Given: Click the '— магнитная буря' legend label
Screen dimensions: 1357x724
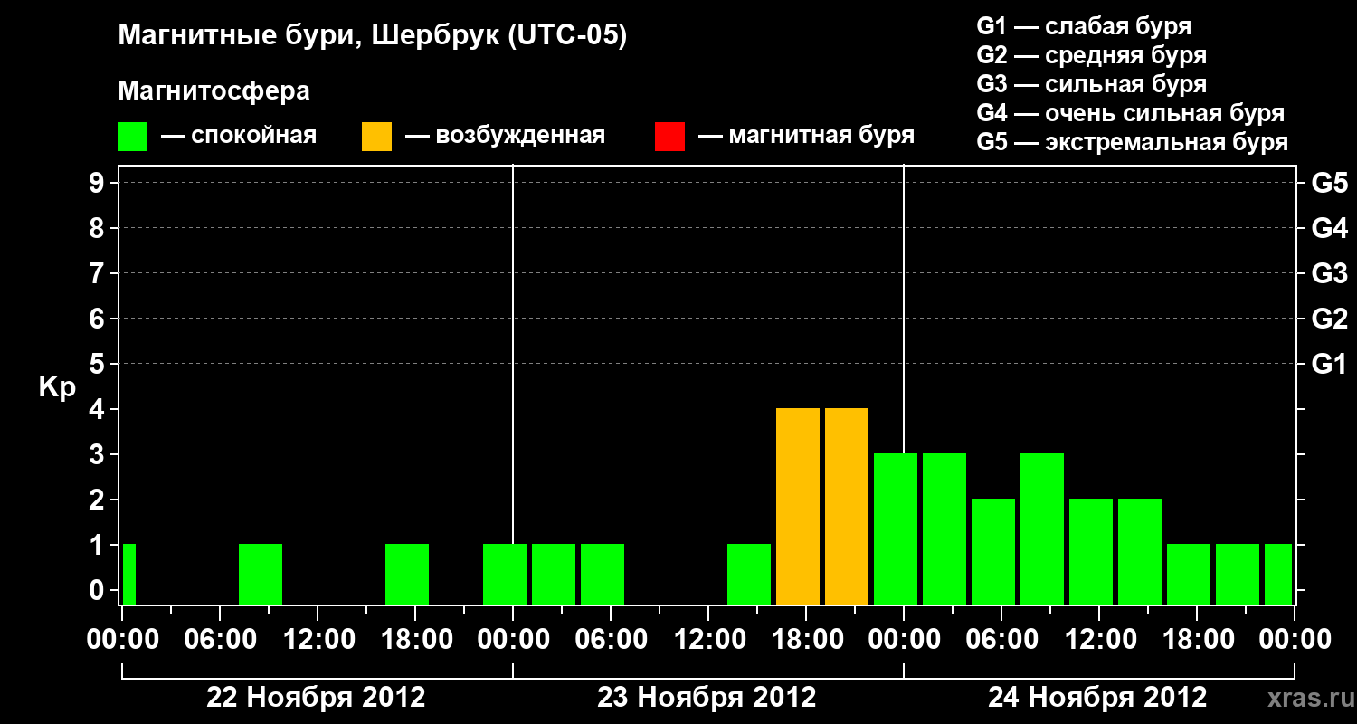Looking at the screenshot, I should coord(806,136).
